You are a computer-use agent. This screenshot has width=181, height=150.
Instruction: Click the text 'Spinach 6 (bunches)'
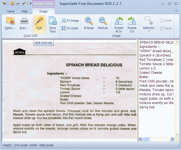tap(155, 55)
